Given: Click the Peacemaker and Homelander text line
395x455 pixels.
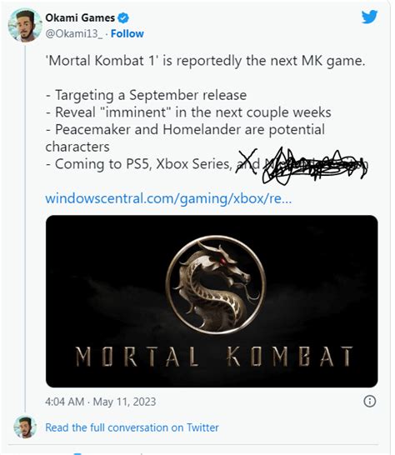Looking at the screenshot, I should point(185,137).
